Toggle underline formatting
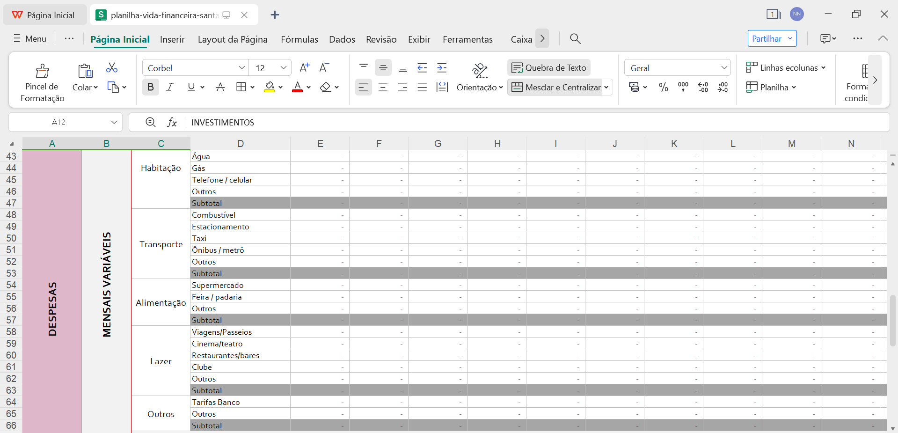The height and width of the screenshot is (433, 898). pos(192,87)
